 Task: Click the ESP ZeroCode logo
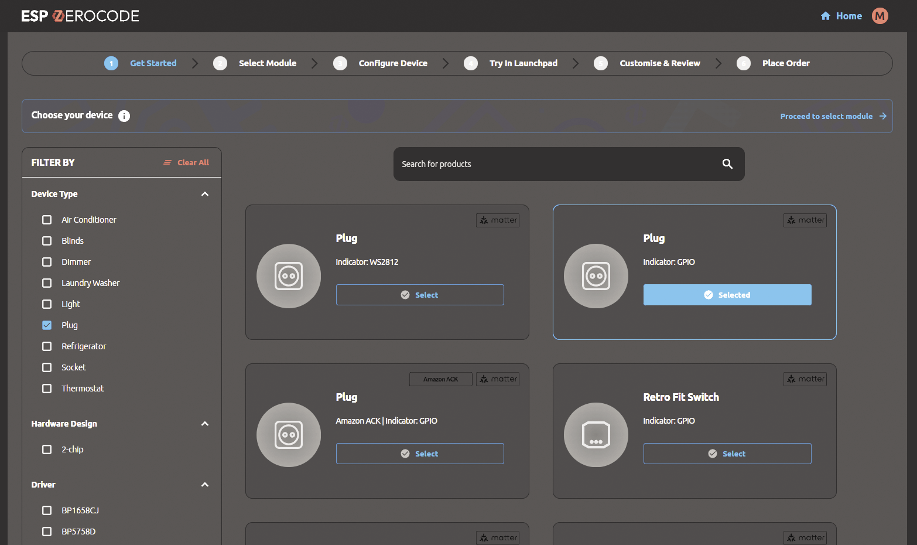pos(80,16)
